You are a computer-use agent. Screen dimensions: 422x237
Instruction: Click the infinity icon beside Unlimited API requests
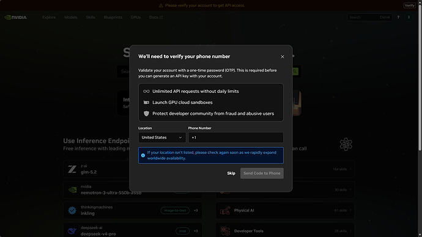[x=146, y=92]
